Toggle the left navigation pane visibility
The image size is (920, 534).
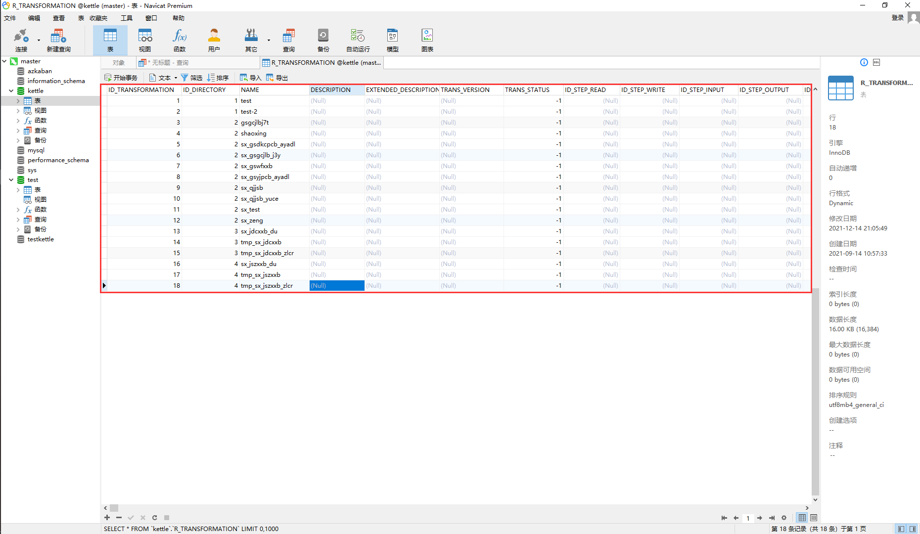coord(901,529)
